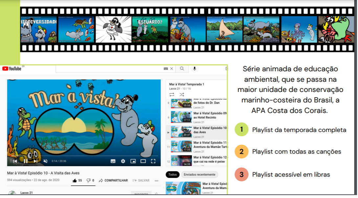Click the green circle number 1
Viewport: 358px width, 198px height.
[x=241, y=129]
